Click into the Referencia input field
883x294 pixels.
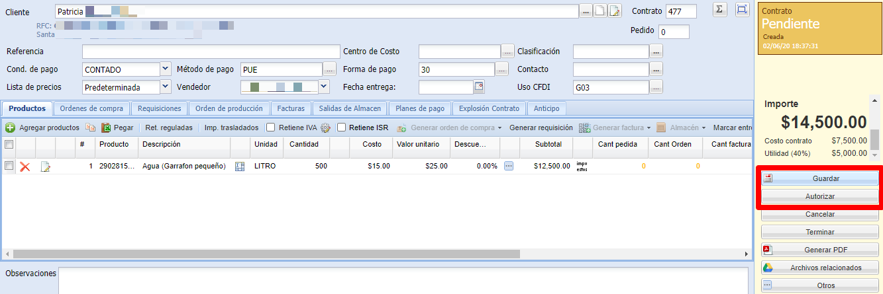tap(211, 52)
